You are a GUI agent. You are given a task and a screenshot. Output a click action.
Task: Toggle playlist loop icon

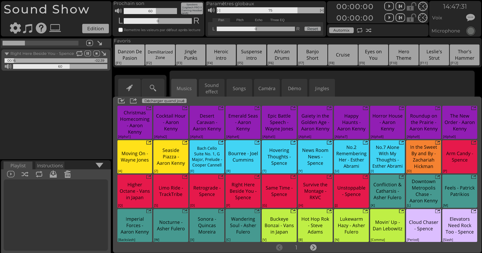coord(39,174)
